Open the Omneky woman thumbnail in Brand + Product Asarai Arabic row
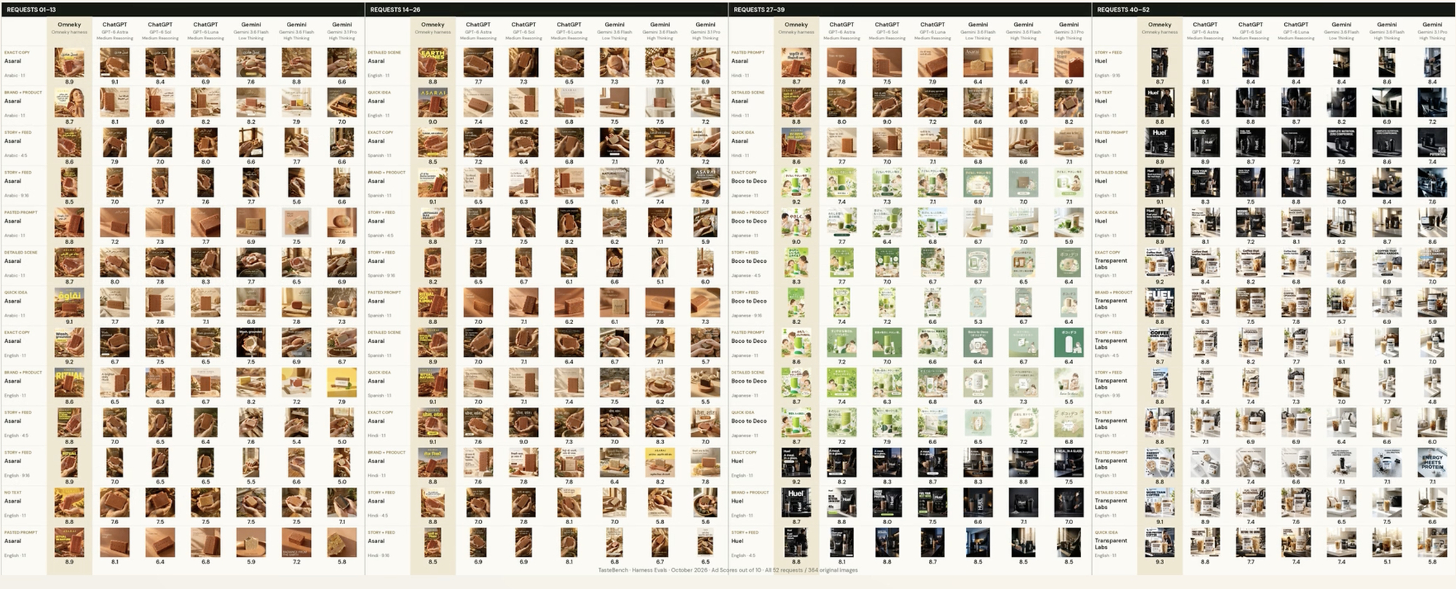1456x589 pixels. pos(69,103)
